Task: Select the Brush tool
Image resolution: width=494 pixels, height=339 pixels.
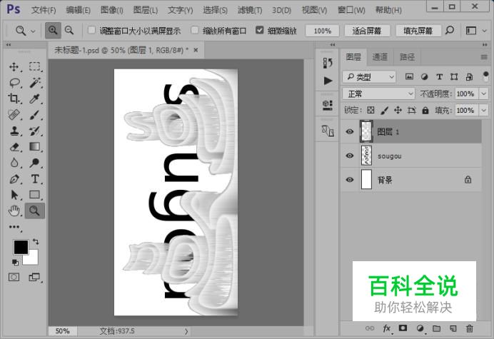Action: [34, 115]
